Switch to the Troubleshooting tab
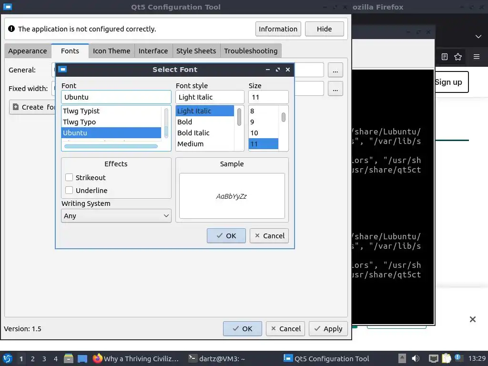Image resolution: width=488 pixels, height=366 pixels. pyautogui.click(x=251, y=51)
